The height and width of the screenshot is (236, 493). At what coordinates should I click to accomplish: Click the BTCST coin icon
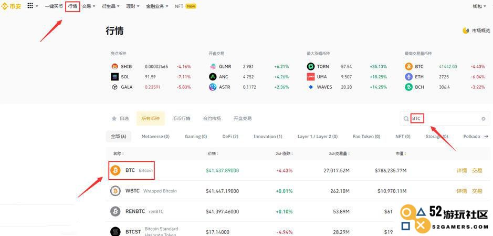(x=116, y=232)
